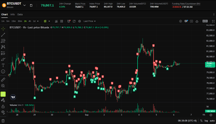Open the contract info document icon
This screenshot has width=216, height=124.
pyautogui.click(x=31, y=5)
